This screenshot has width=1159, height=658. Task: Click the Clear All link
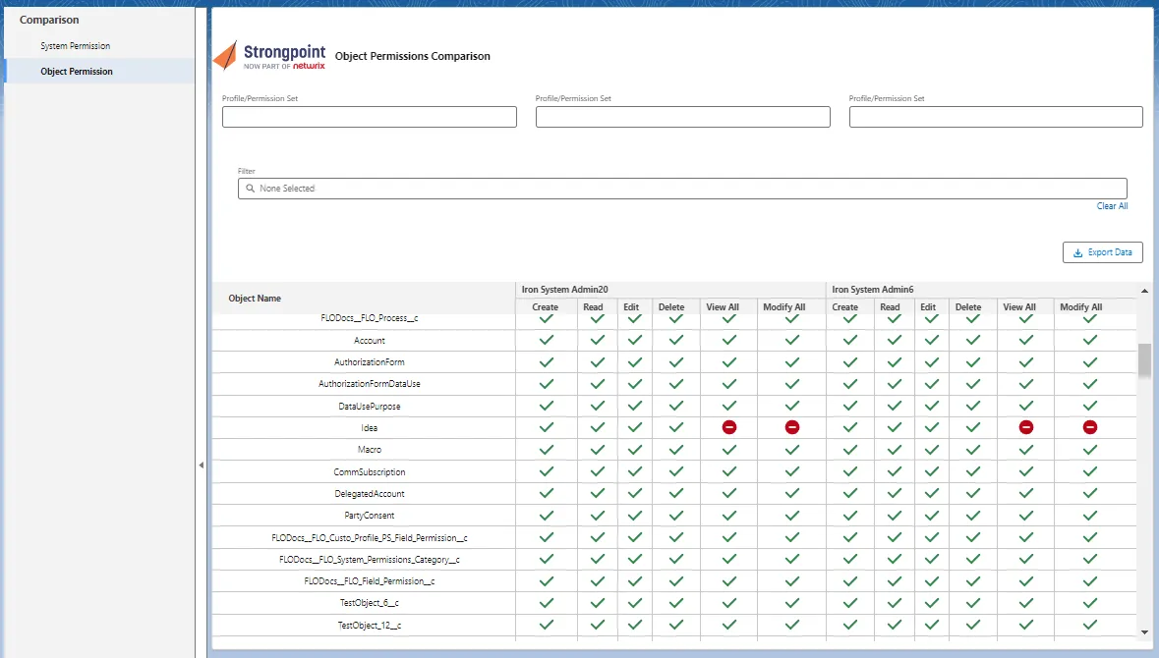pyautogui.click(x=1112, y=206)
